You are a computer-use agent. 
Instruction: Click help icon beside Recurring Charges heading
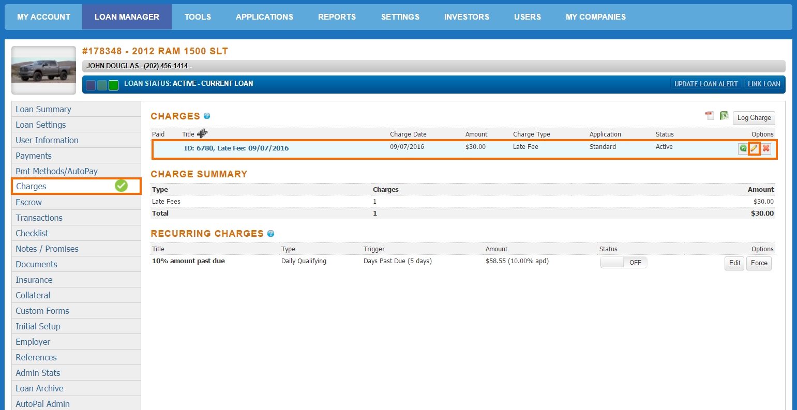tap(270, 234)
